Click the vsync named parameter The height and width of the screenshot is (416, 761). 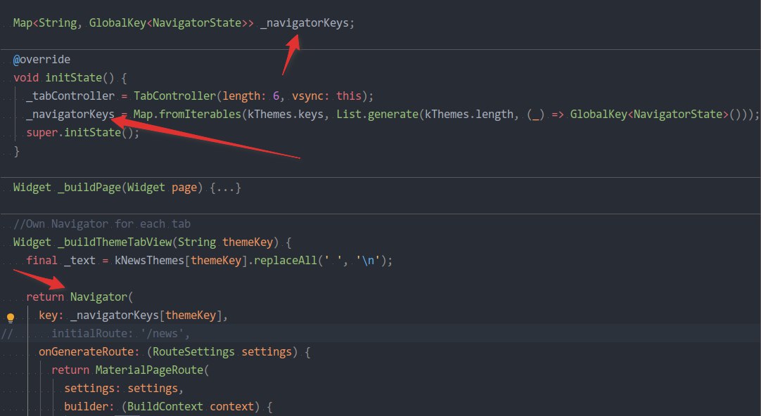[309, 96]
